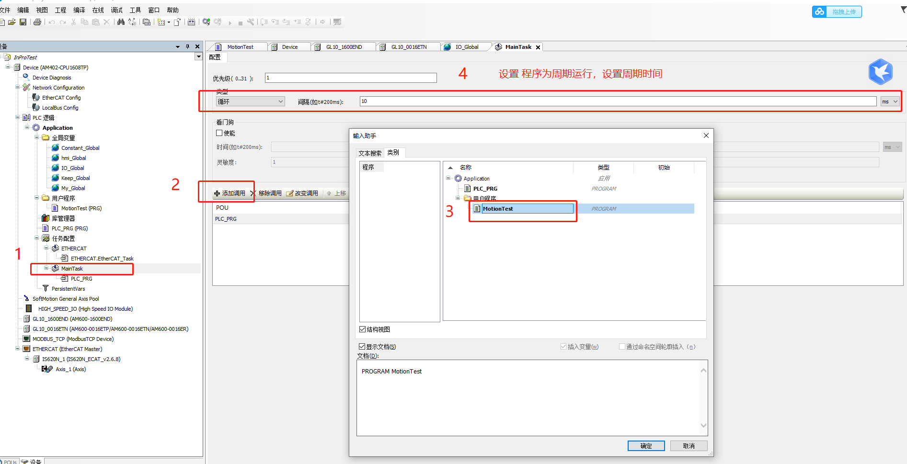
Task: Click the Save icon in the toolbar
Action: coord(23,22)
